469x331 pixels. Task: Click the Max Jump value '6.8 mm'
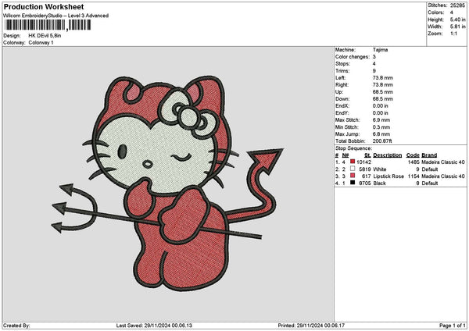381,134
